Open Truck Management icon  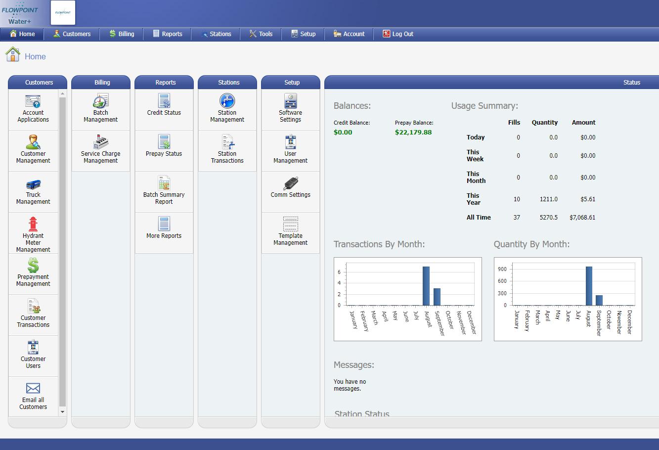tap(33, 184)
